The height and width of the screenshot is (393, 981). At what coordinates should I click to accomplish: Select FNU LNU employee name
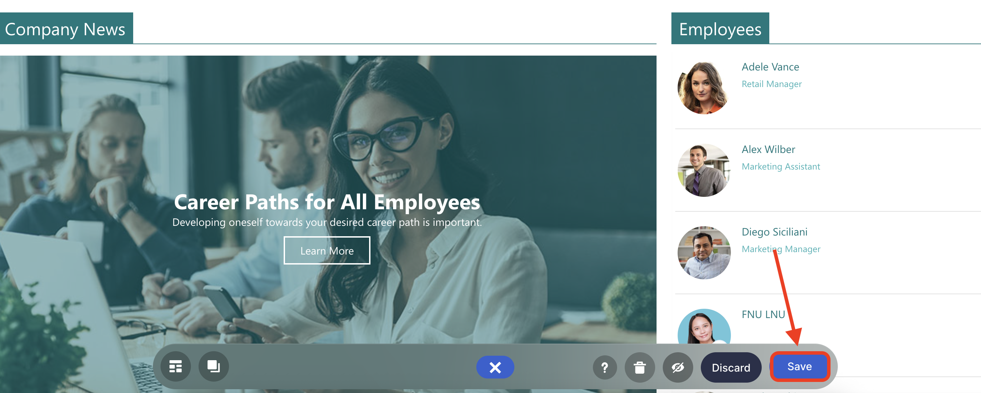coord(763,314)
